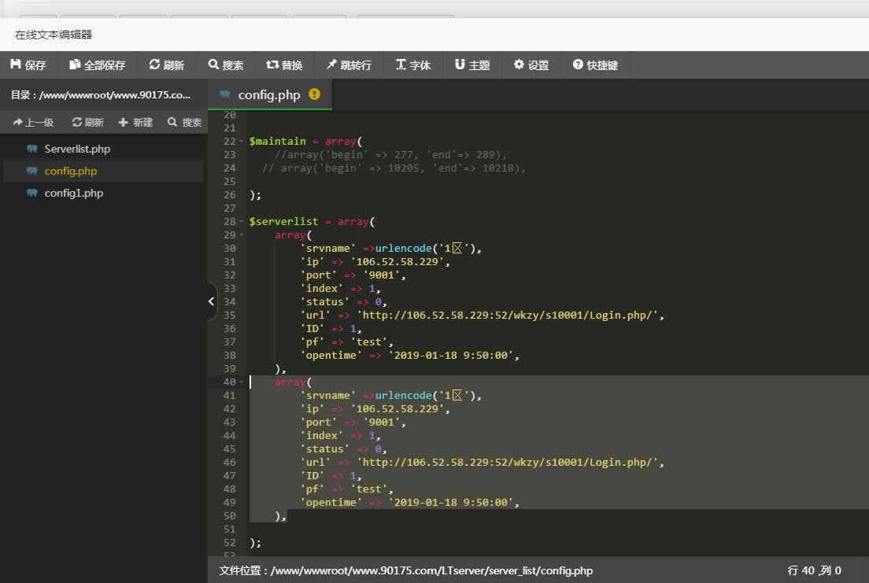The height and width of the screenshot is (583, 869).
Task: Fold the selected array at line 40
Action: tap(242, 382)
